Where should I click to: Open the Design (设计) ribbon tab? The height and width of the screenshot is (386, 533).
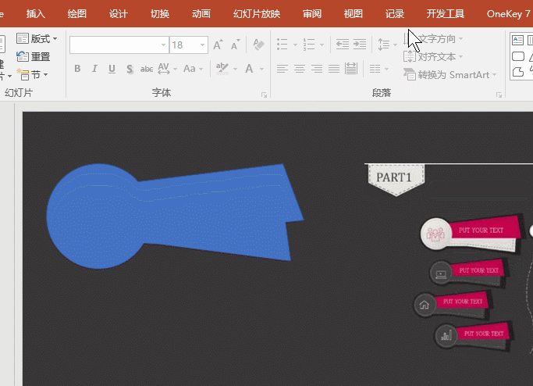[118, 13]
